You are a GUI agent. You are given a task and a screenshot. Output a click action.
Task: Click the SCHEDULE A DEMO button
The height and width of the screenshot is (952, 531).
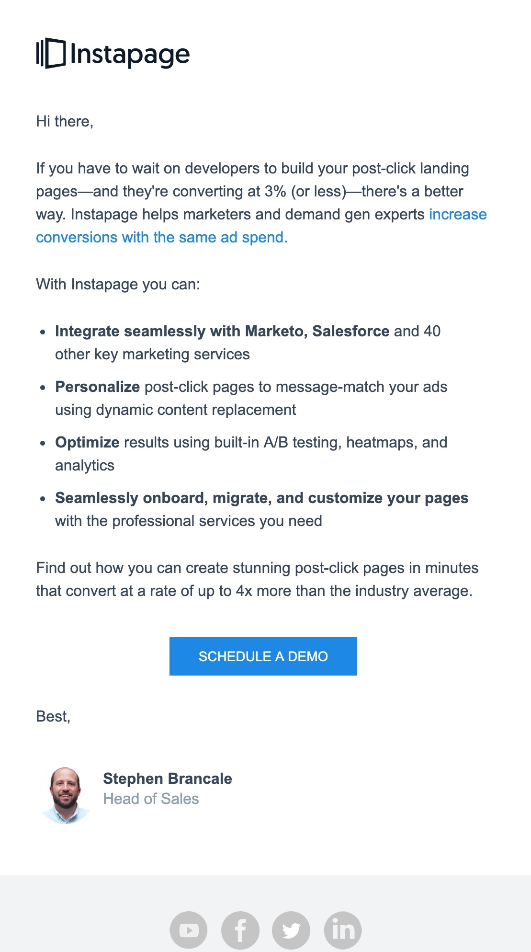pos(263,656)
